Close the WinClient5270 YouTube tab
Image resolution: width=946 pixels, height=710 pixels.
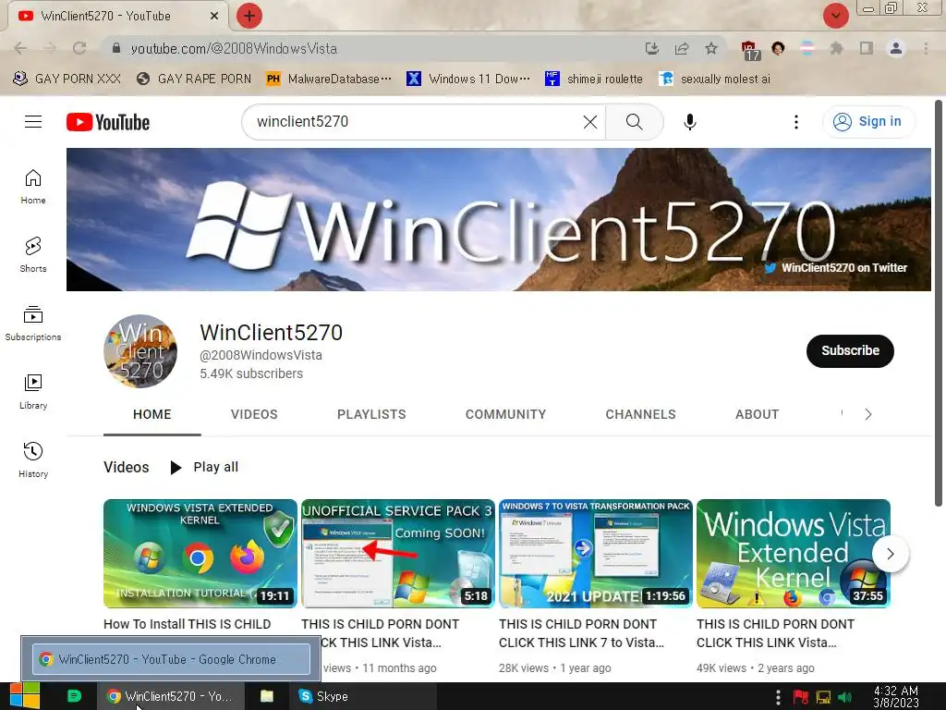click(x=214, y=16)
